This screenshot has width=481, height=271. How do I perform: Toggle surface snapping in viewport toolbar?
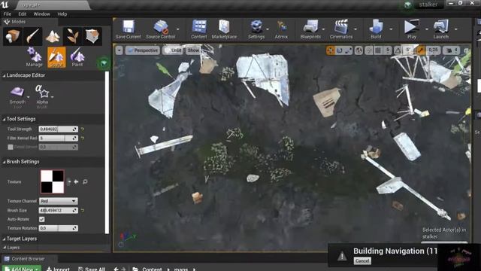point(369,50)
